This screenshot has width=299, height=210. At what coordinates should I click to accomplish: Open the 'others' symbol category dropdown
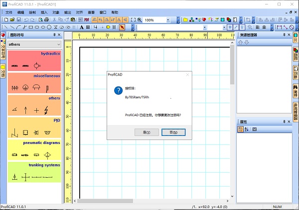58,45
